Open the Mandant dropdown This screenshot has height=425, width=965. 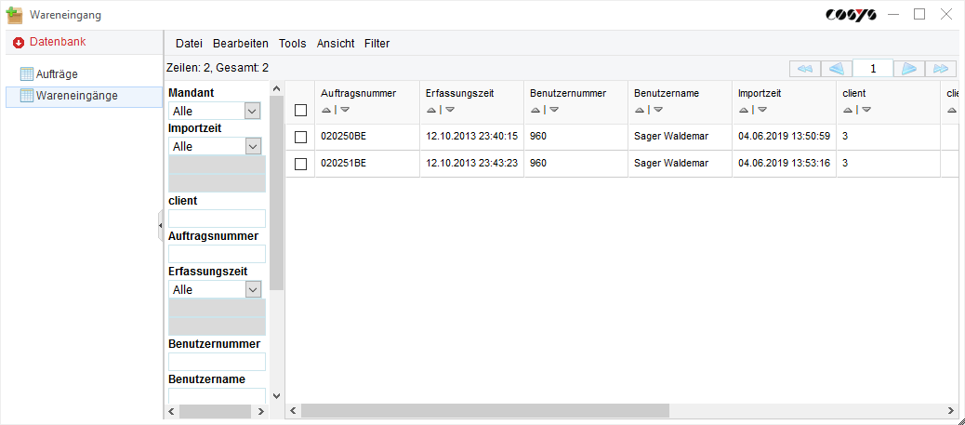[253, 111]
